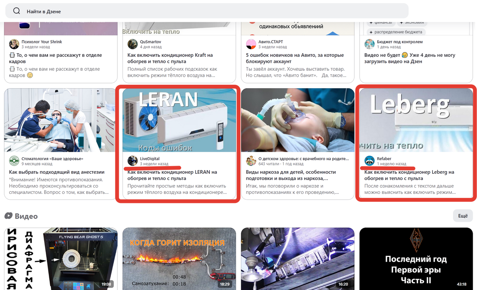477x290 pixels.
Task: Select the "финансы" tag chip
Action: pos(380,23)
